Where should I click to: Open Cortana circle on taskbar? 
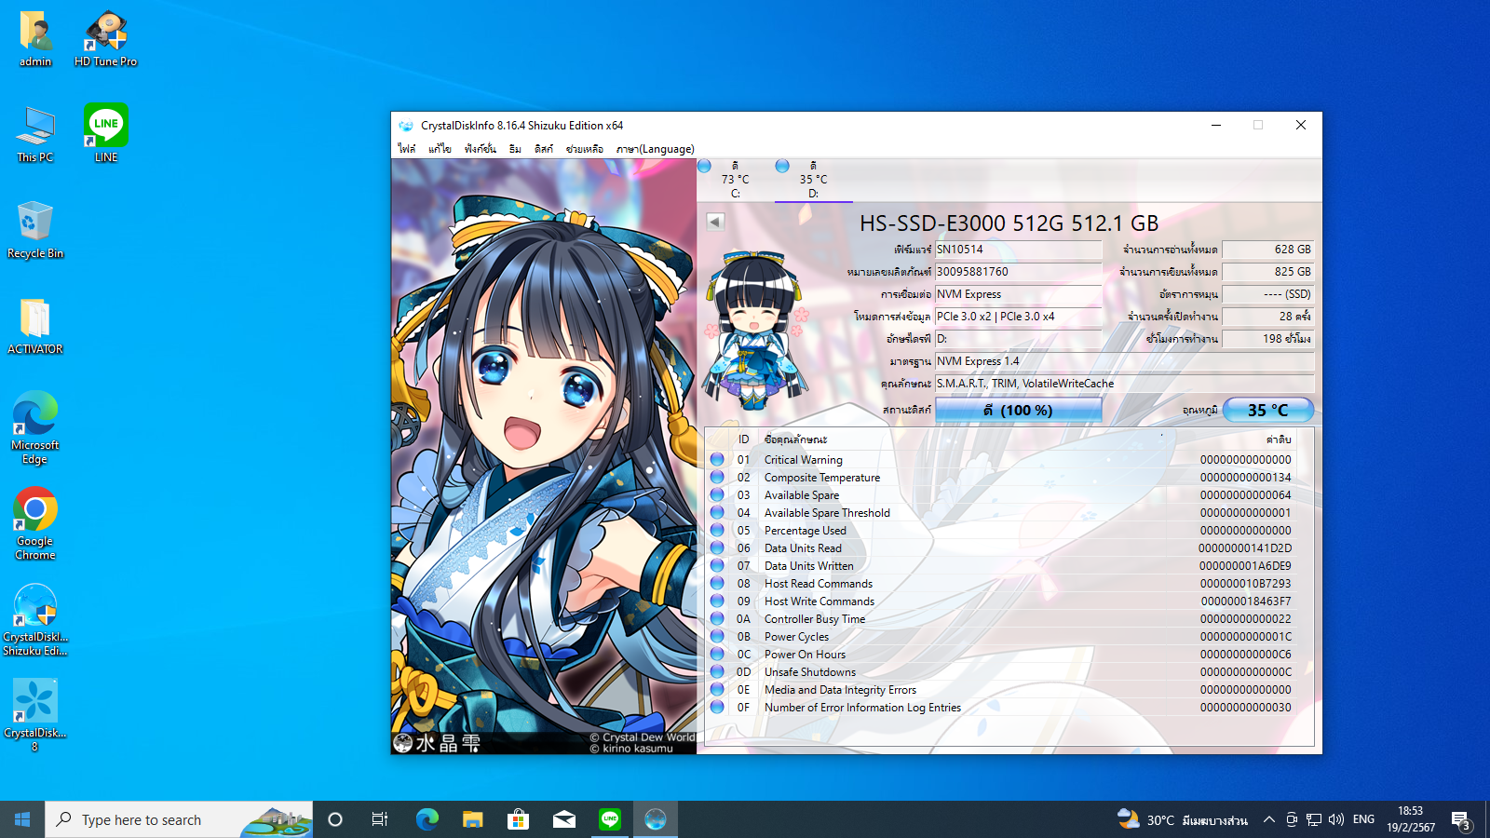(335, 819)
